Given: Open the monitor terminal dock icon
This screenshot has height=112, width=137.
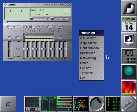Looking at the screenshot, I should pos(129,40).
